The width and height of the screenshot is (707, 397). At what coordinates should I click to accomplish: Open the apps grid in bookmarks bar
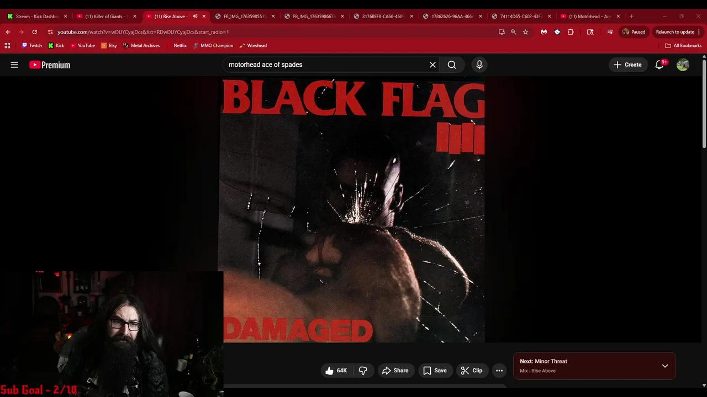tap(7, 46)
